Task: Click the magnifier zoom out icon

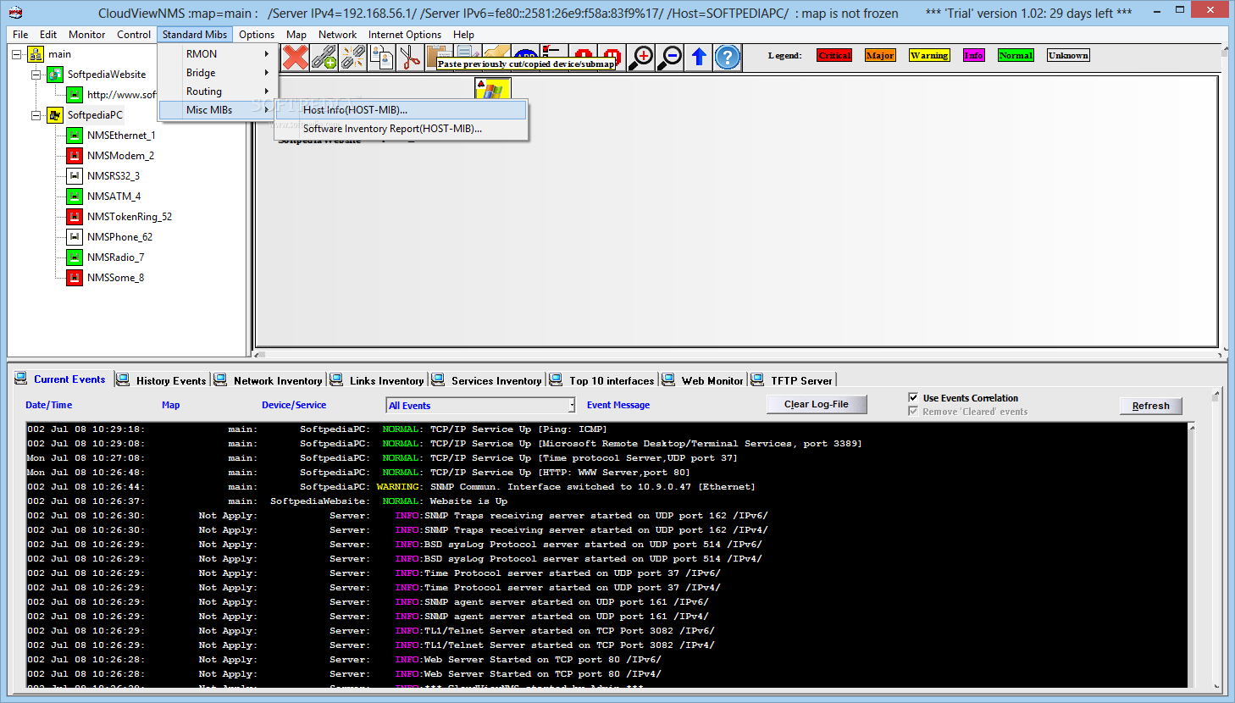Action: click(x=670, y=57)
